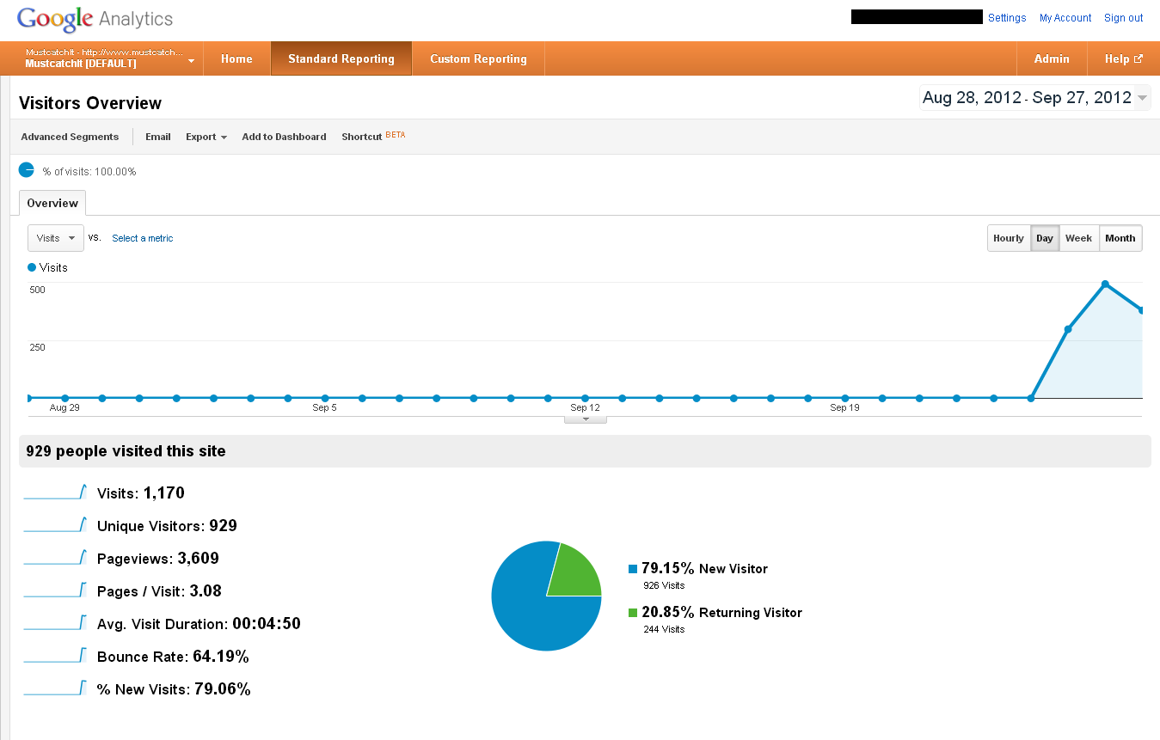1160x740 pixels.
Task: Click the peak data point on Visits chart
Action: [1105, 284]
